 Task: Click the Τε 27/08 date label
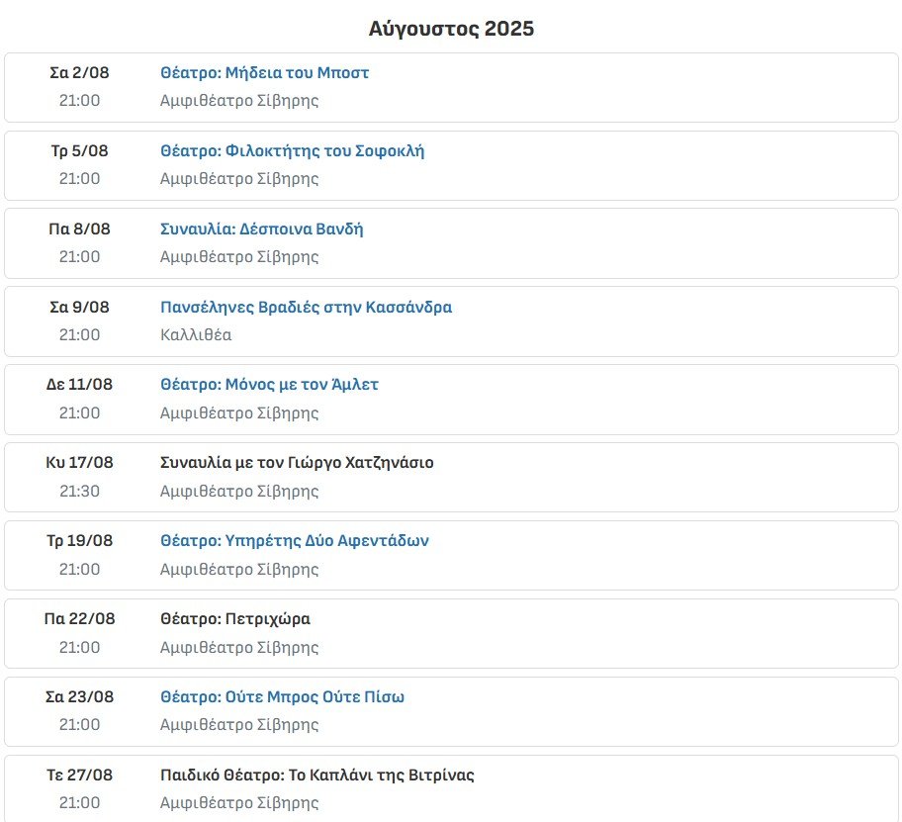click(x=79, y=776)
